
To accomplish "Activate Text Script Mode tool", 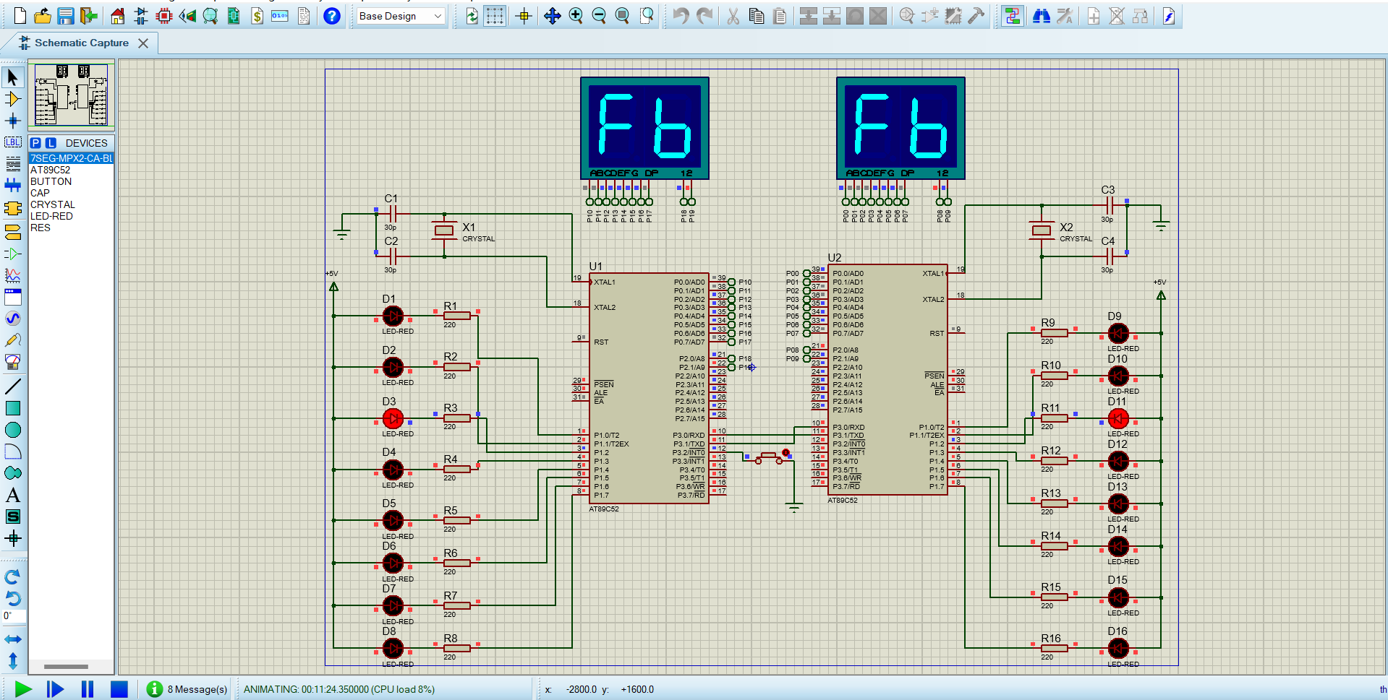I will point(13,164).
